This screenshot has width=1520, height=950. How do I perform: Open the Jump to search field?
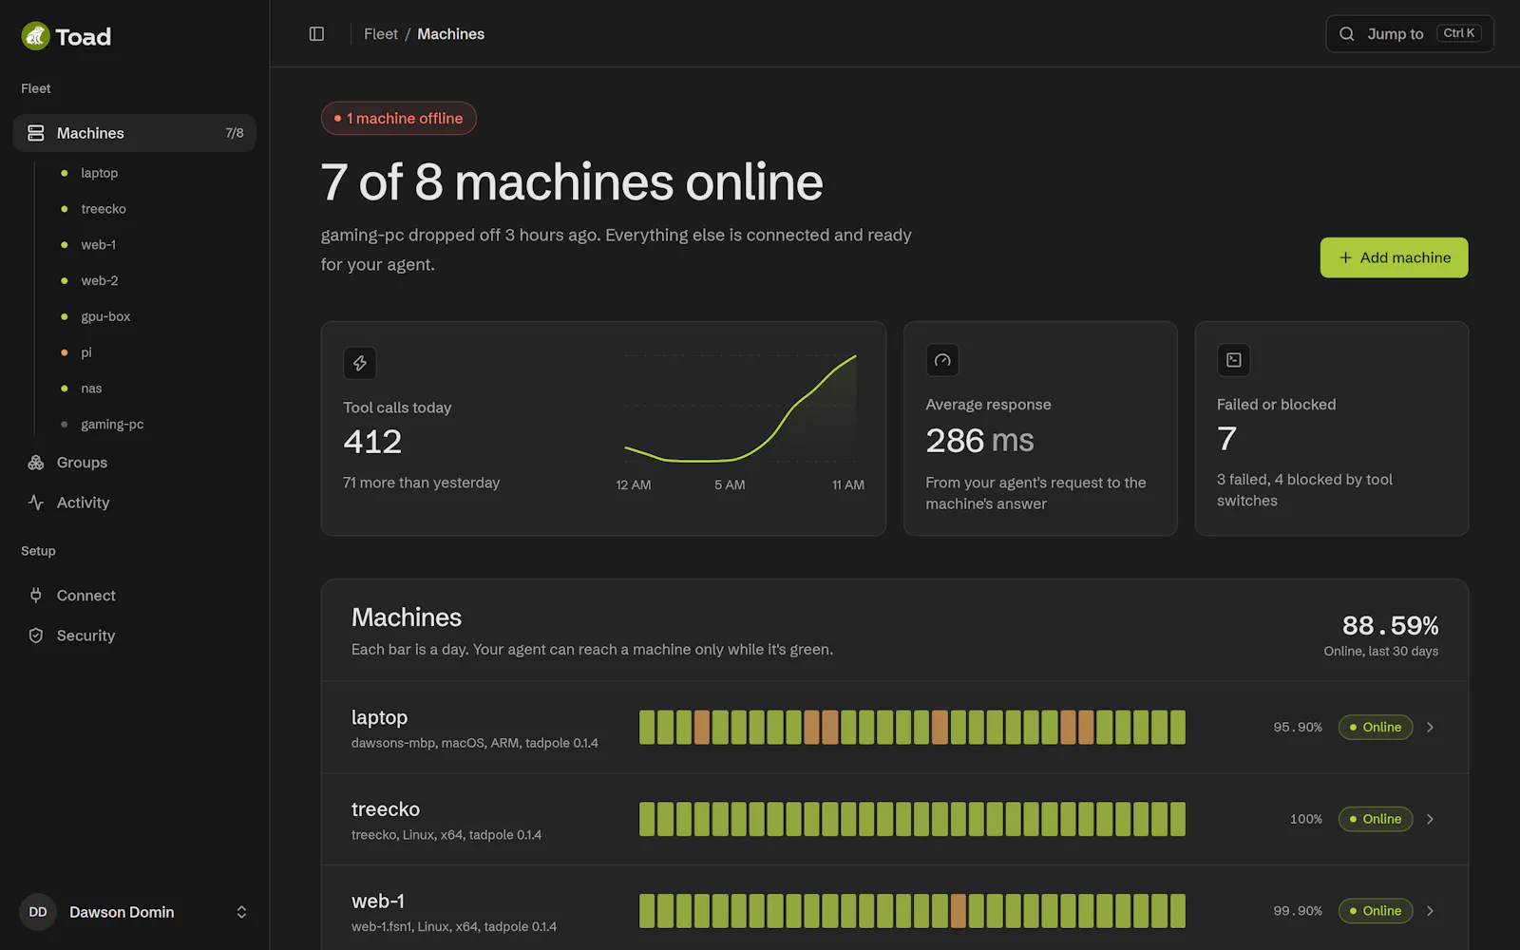(x=1410, y=34)
